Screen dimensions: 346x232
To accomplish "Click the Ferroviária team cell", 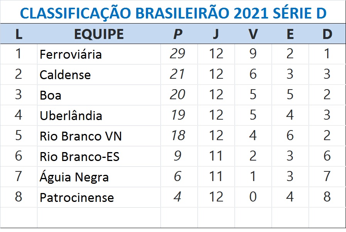I will point(71,54).
